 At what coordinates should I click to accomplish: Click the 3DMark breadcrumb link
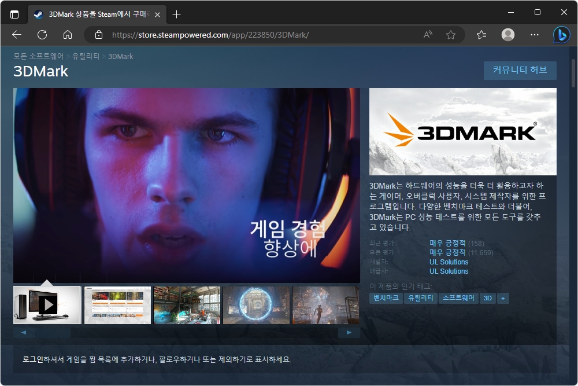click(x=121, y=57)
